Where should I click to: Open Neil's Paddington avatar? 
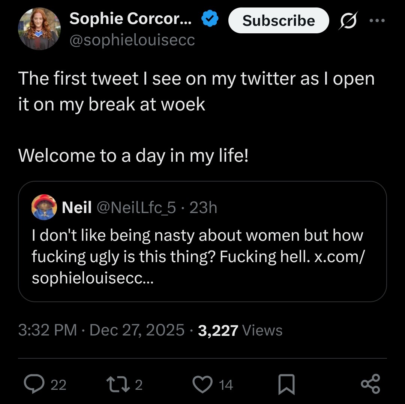[44, 207]
